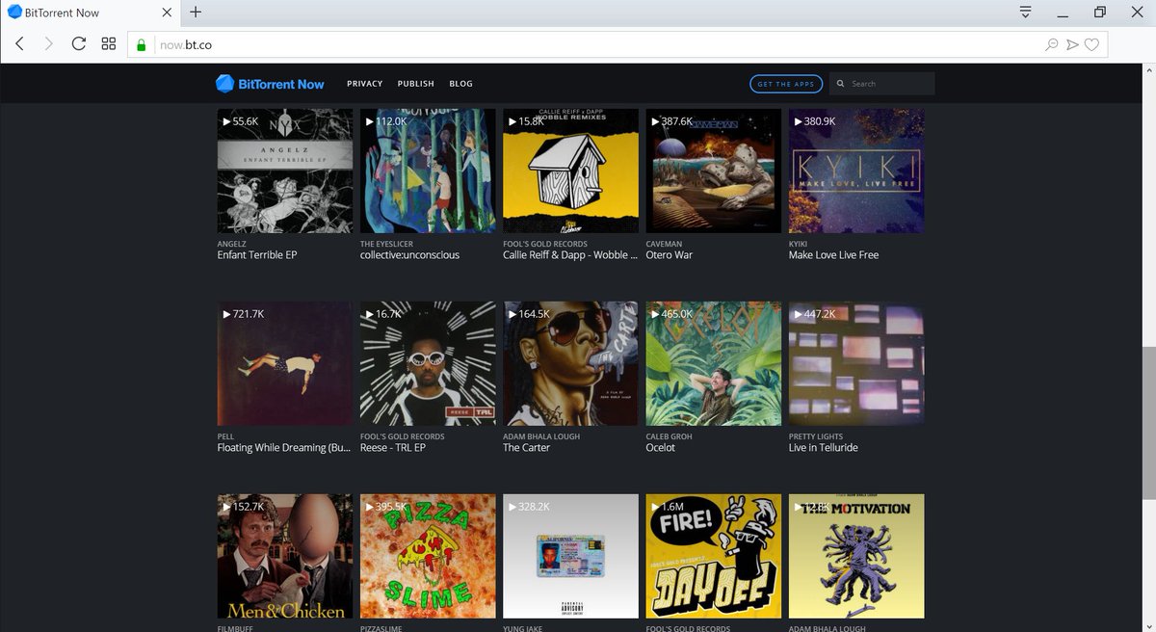The width and height of the screenshot is (1156, 632).
Task: Play Yung Jake release via 328.2K icon
Action: pyautogui.click(x=512, y=507)
